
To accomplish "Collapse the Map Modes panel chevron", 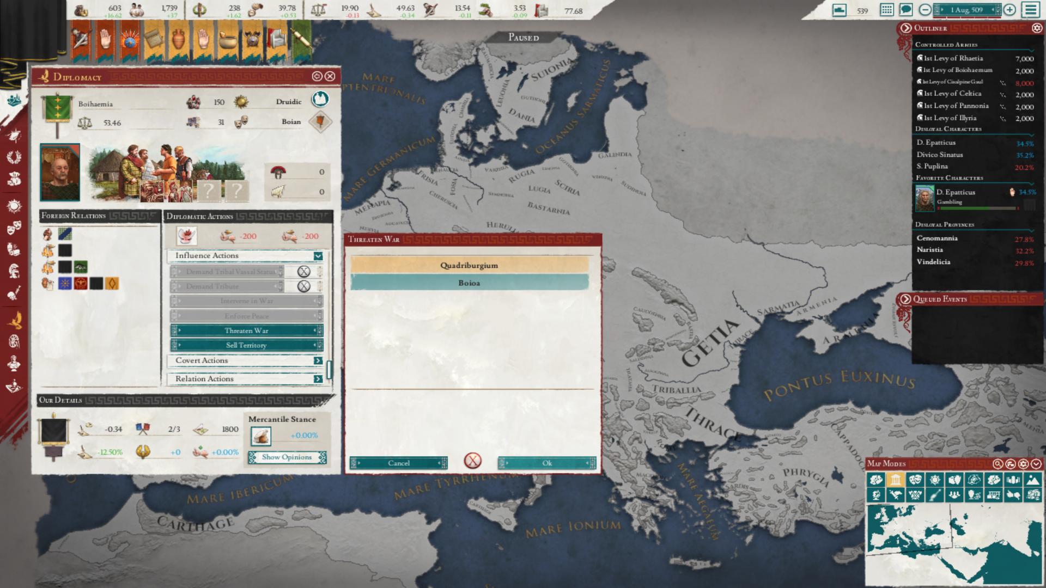I will coord(1036,464).
